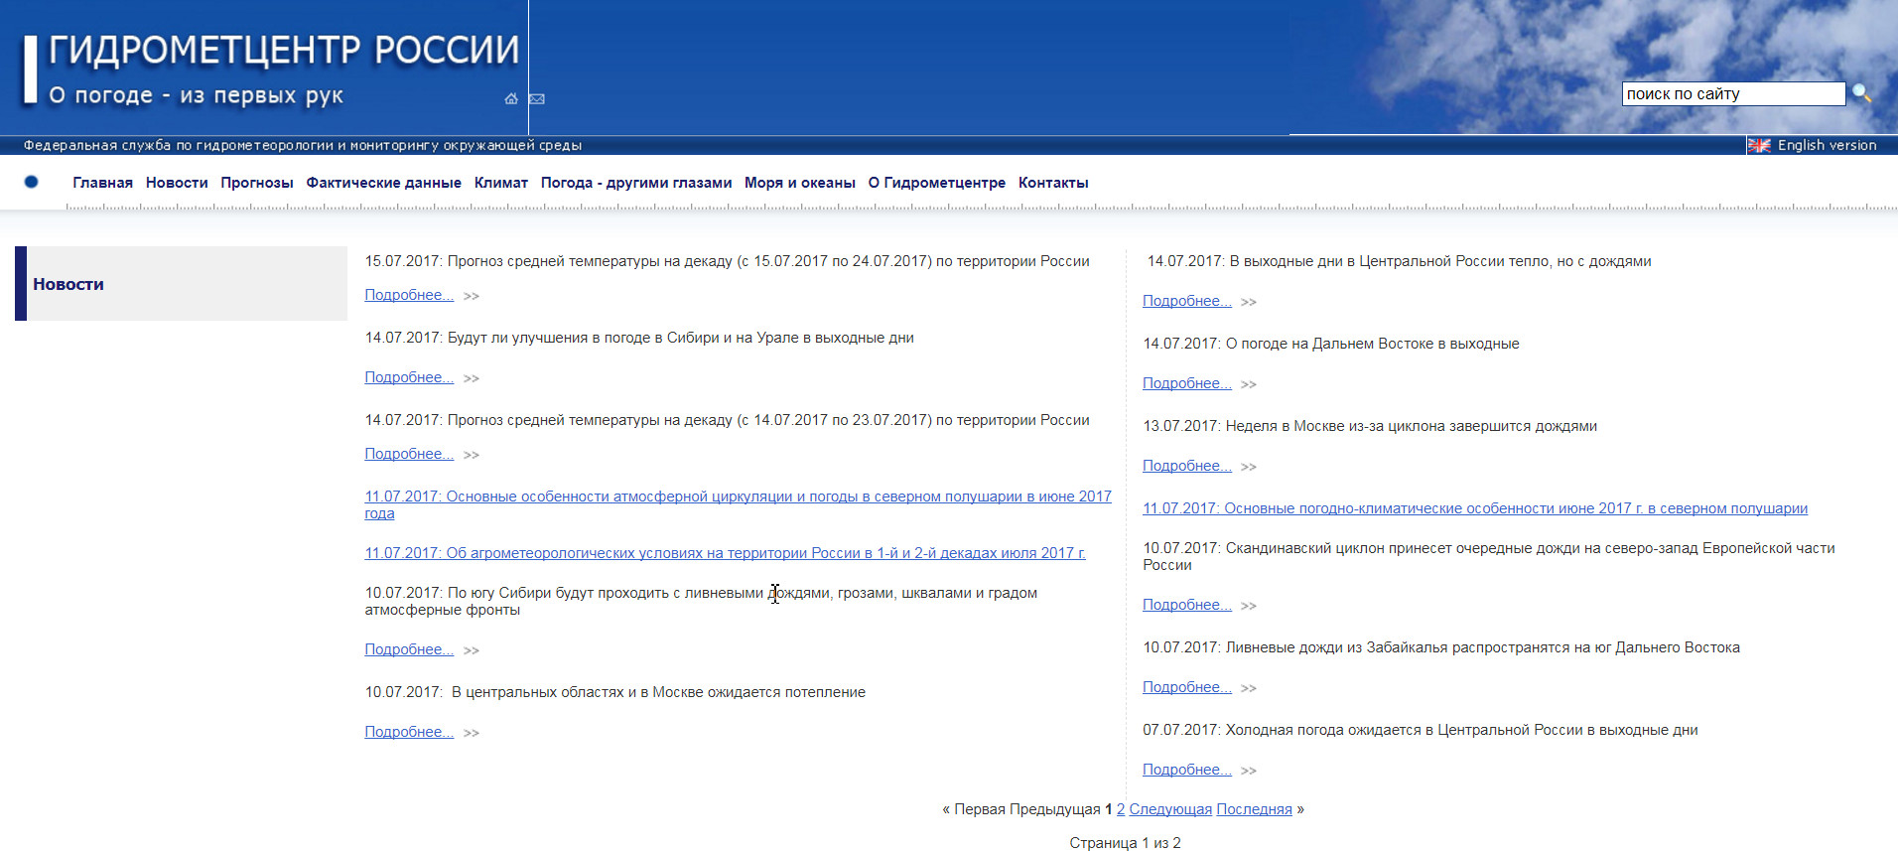1898x851 pixels.
Task: Open погодно-климатические особенности июне 2017 link
Action: (x=1475, y=508)
